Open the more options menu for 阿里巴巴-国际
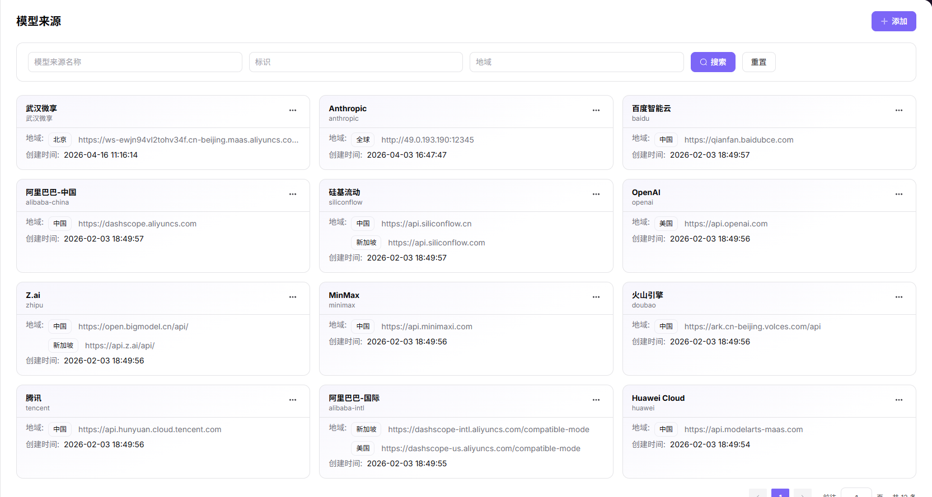Screen dimensions: 932x497 coord(596,400)
